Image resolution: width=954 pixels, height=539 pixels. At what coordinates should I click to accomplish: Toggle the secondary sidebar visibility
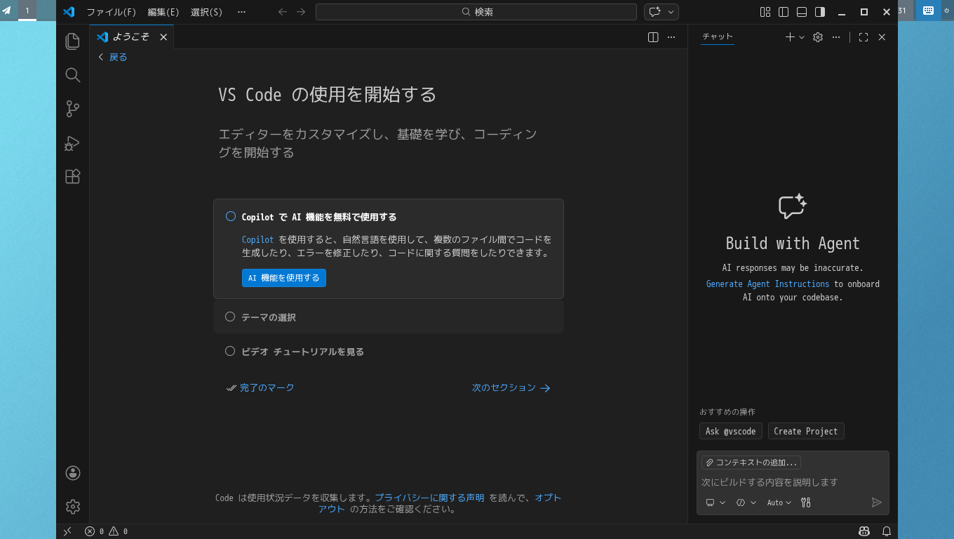click(x=820, y=12)
